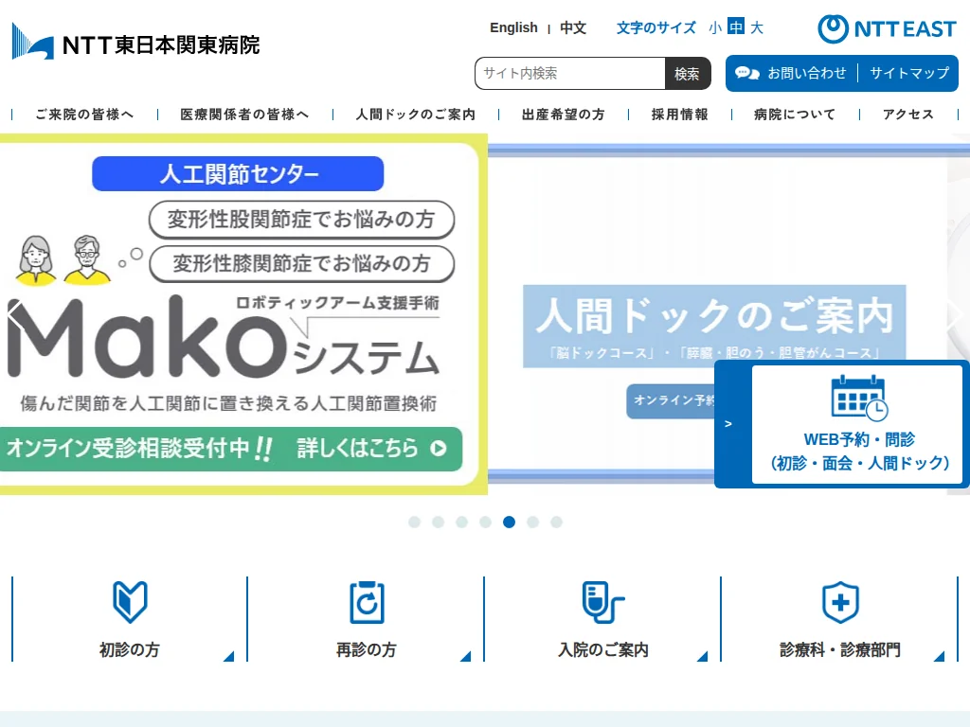Expand the 再診の方 corner triangle
This screenshot has width=970, height=727.
coord(465,656)
